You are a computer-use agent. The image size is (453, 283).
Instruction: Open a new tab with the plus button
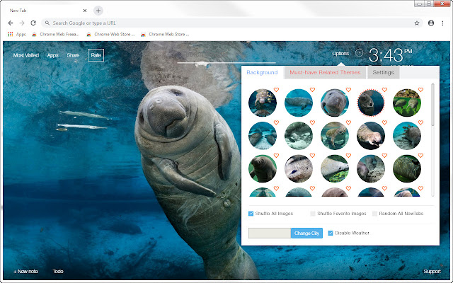[98, 11]
